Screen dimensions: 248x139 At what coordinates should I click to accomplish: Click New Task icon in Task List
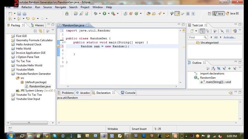click(192, 31)
